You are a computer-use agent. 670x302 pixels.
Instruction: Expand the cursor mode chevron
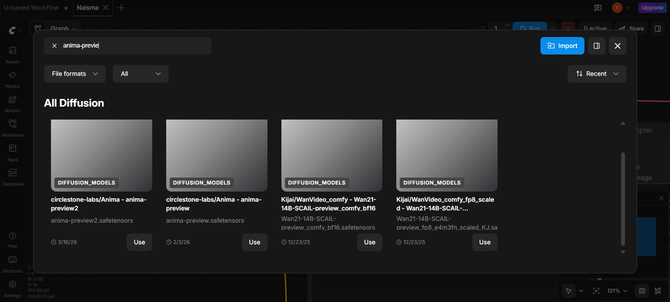581,291
